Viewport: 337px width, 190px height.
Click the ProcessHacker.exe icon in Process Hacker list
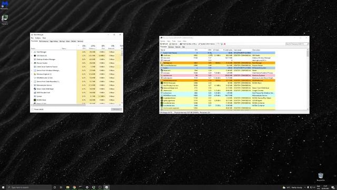[162, 65]
